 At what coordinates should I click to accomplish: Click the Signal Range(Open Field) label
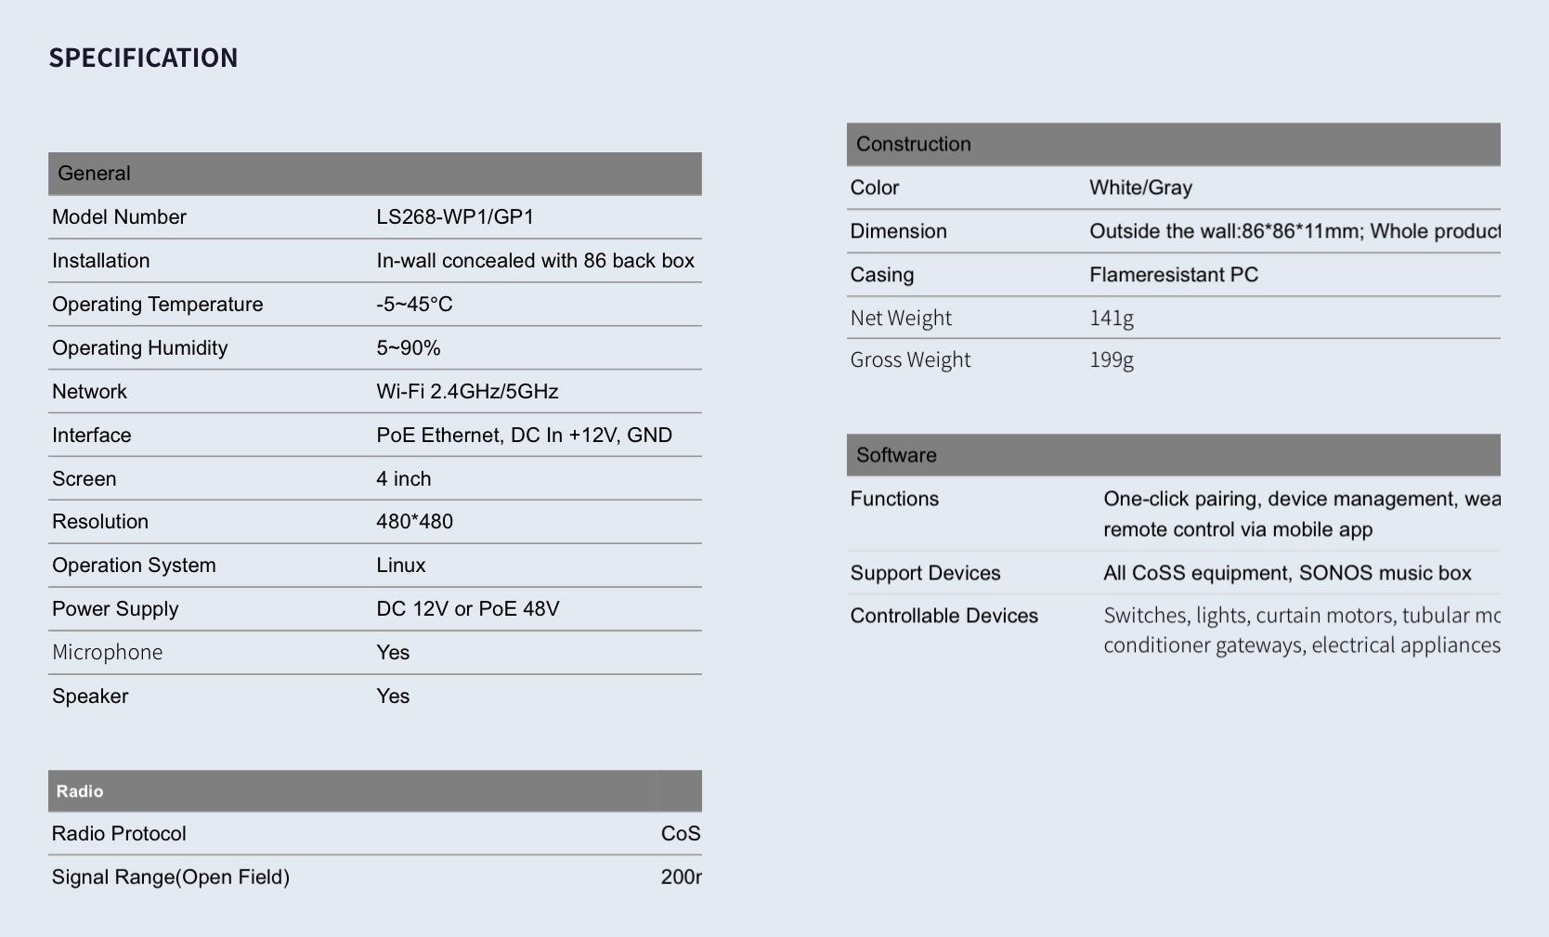(170, 878)
